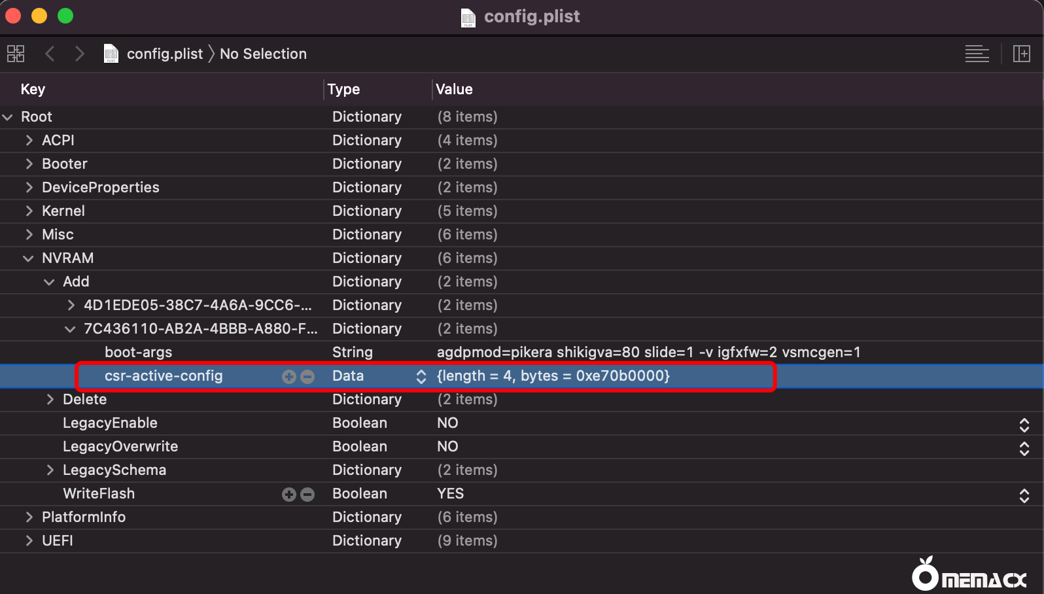The width and height of the screenshot is (1044, 594).
Task: Collapse the NVRAM dictionary
Action: coord(28,258)
